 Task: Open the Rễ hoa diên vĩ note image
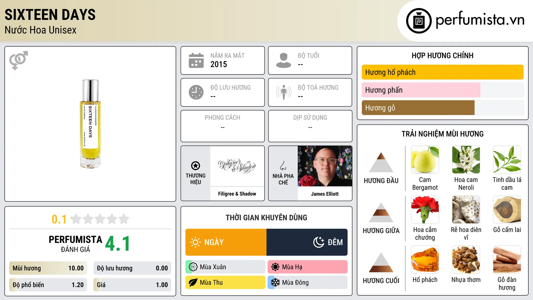[x=466, y=210]
